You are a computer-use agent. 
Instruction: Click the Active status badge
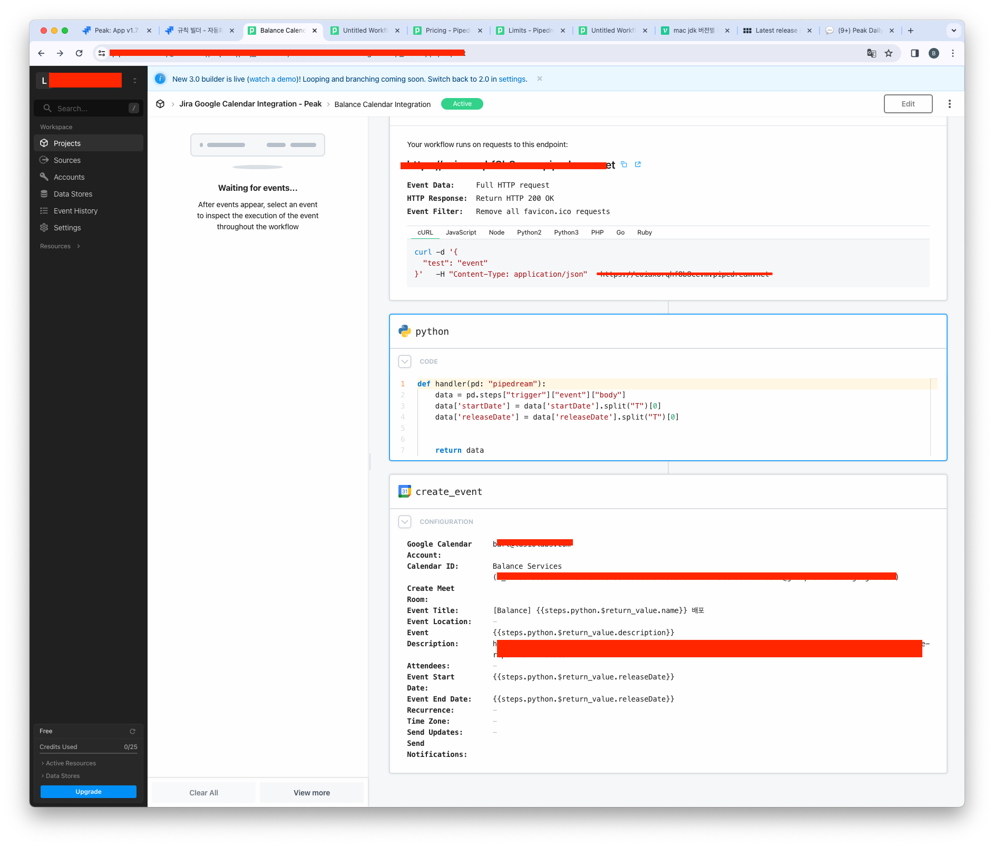(462, 104)
